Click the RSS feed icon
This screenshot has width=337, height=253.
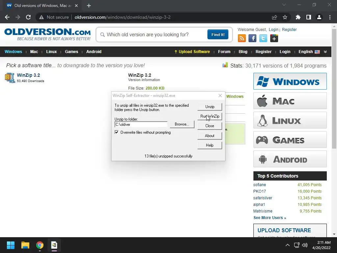coord(242,39)
